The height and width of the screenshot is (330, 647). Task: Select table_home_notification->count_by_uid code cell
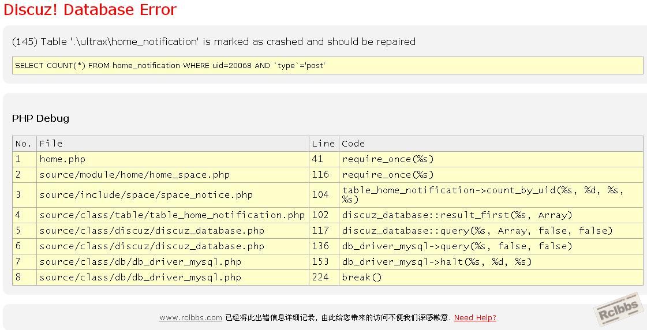[x=491, y=194]
